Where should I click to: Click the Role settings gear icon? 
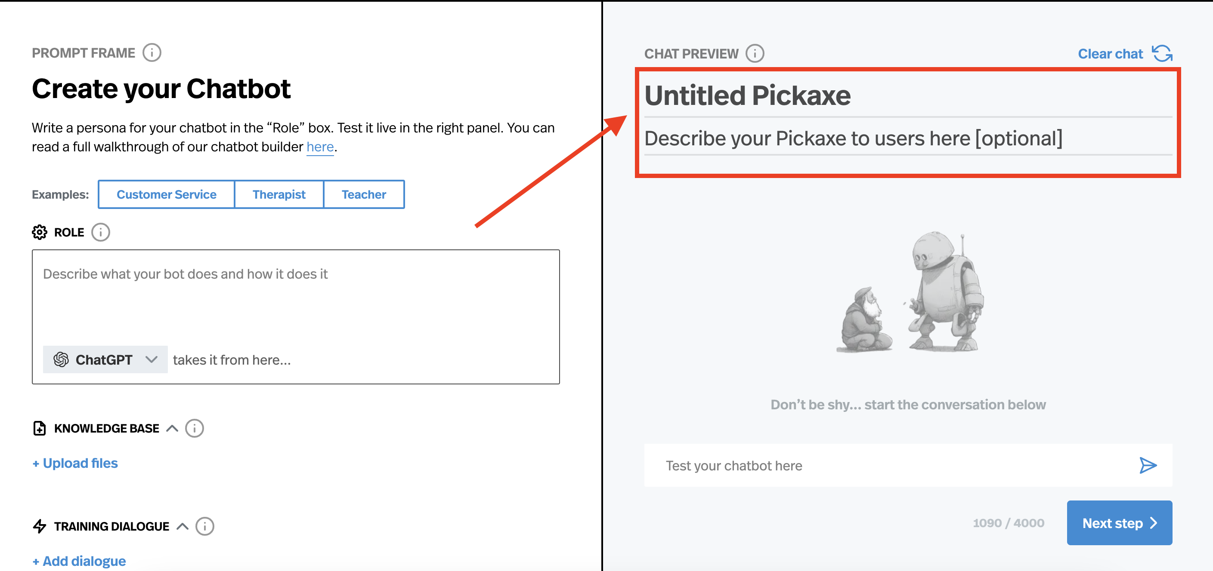tap(40, 231)
